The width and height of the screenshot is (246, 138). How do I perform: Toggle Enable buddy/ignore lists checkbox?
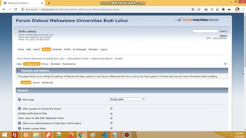[x=111, y=113]
